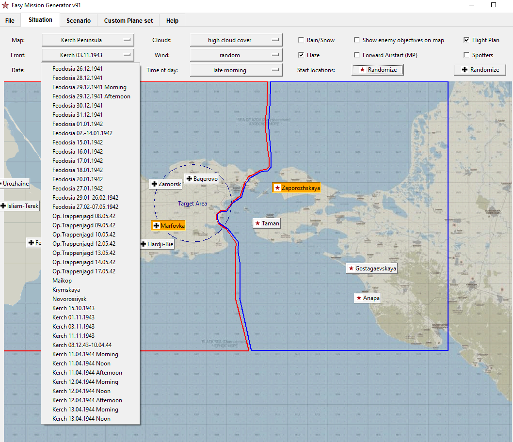Select the Bagerovo airfield marker
Viewport: 513px width, 442px height.
(x=202, y=179)
